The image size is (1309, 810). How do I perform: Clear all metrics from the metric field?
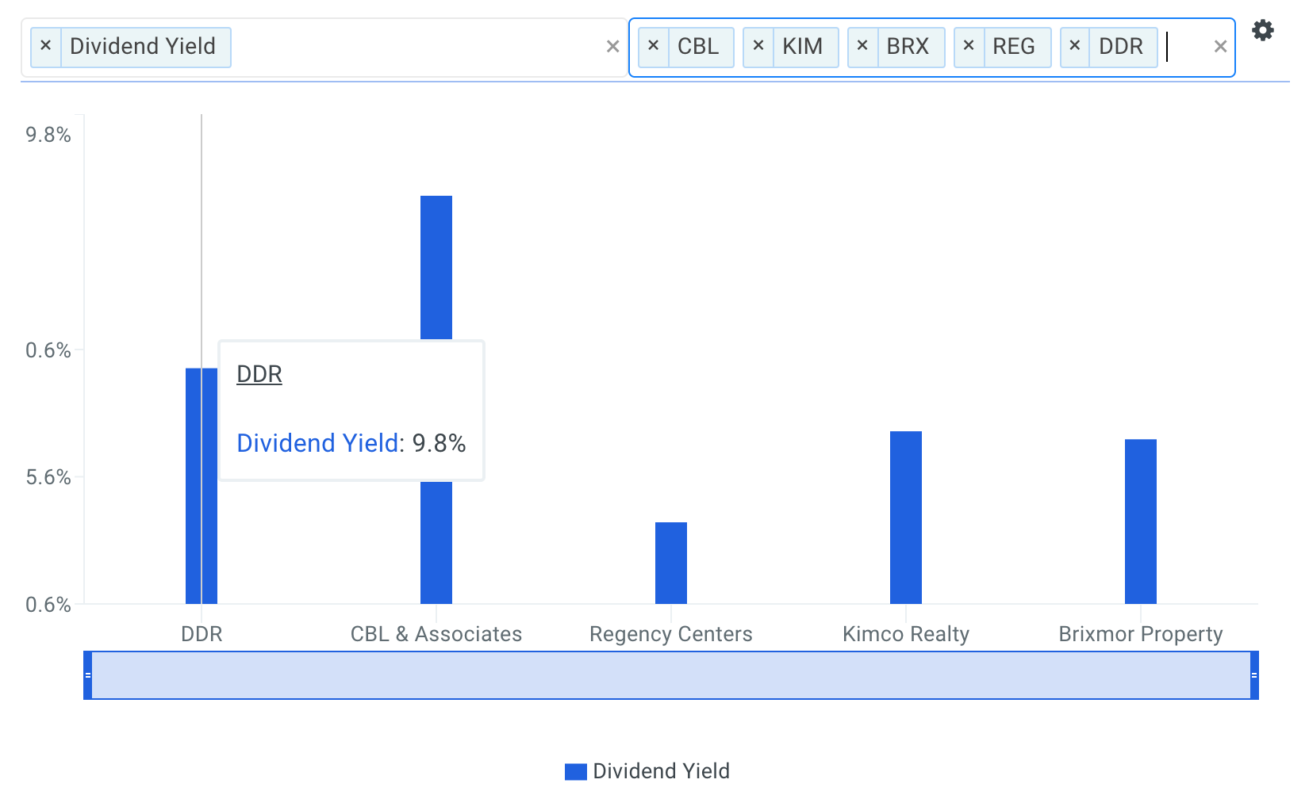click(612, 47)
